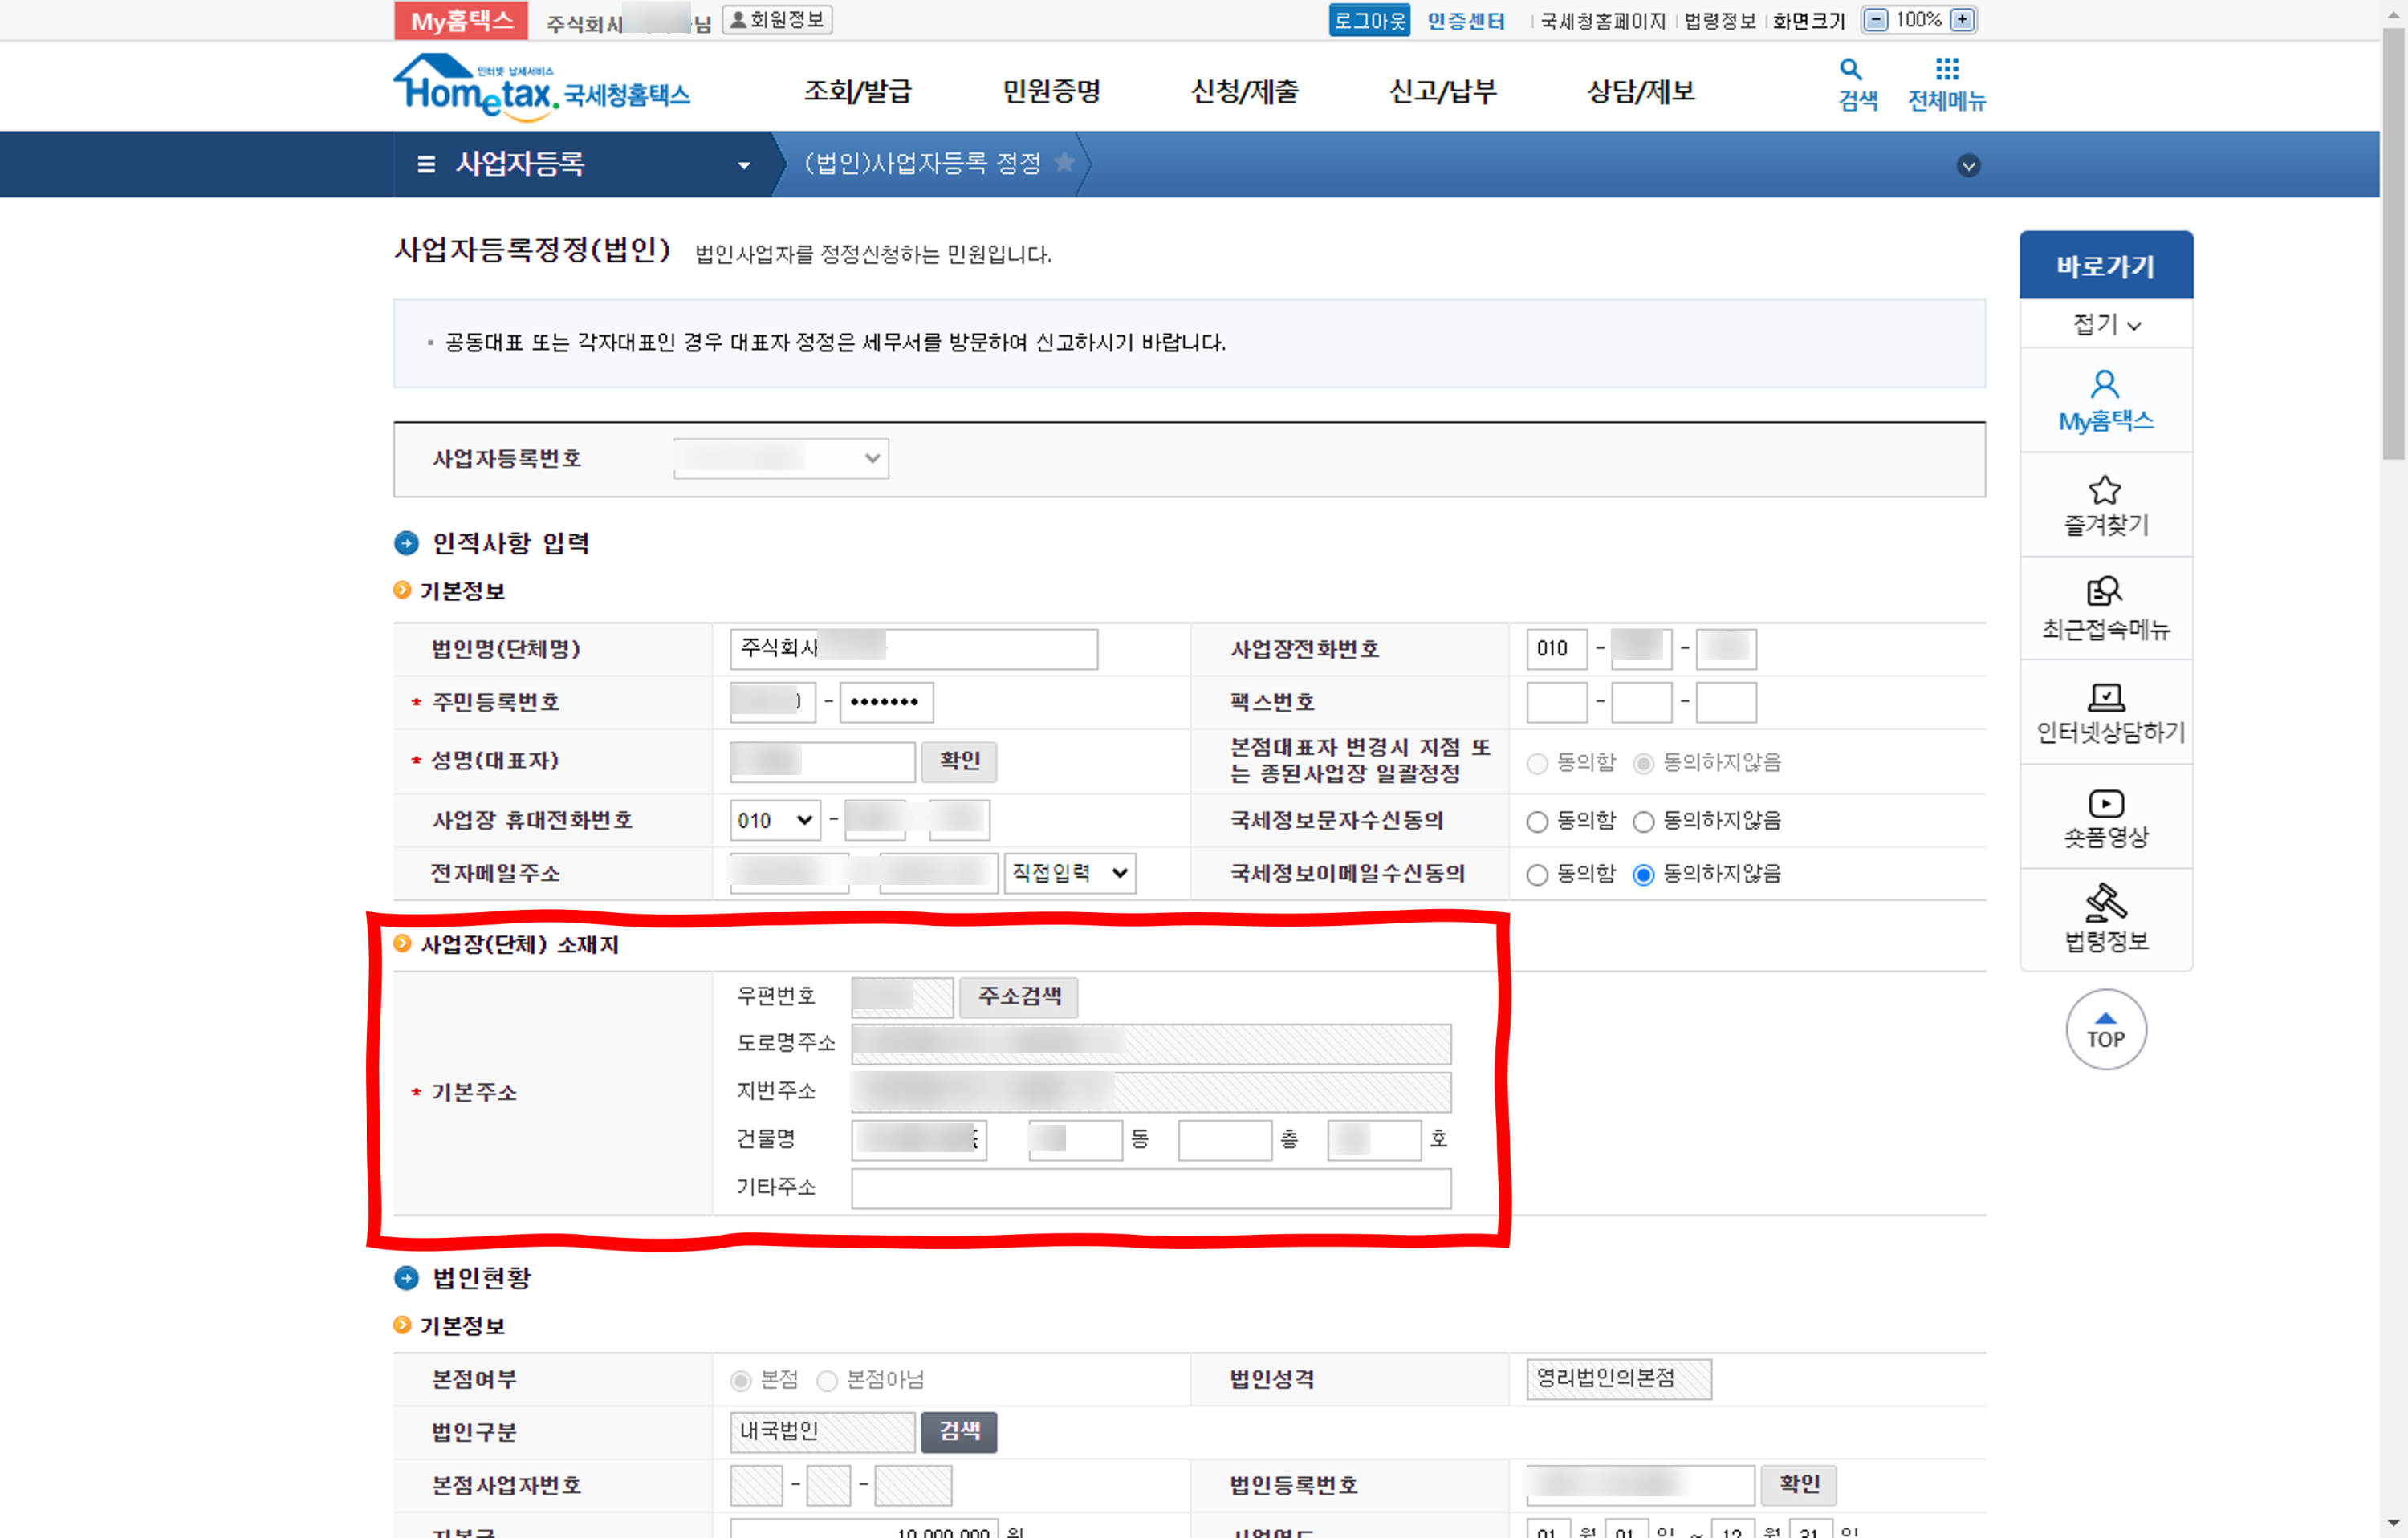The image size is (2408, 1538).
Task: Open 최근접속메뉴 in the sidebar
Action: tap(2105, 607)
